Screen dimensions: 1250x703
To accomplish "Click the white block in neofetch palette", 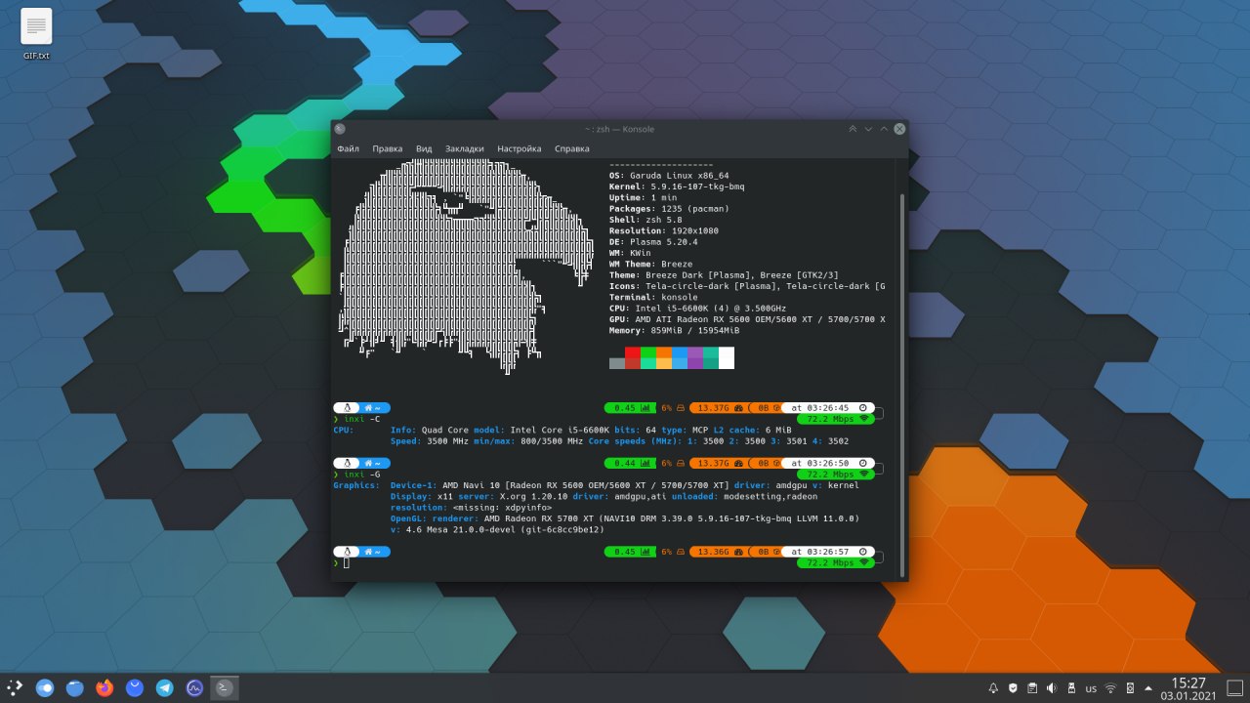I will click(727, 358).
